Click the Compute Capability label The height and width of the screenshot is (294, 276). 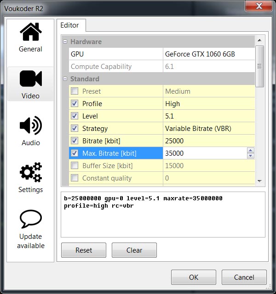(x=101, y=67)
